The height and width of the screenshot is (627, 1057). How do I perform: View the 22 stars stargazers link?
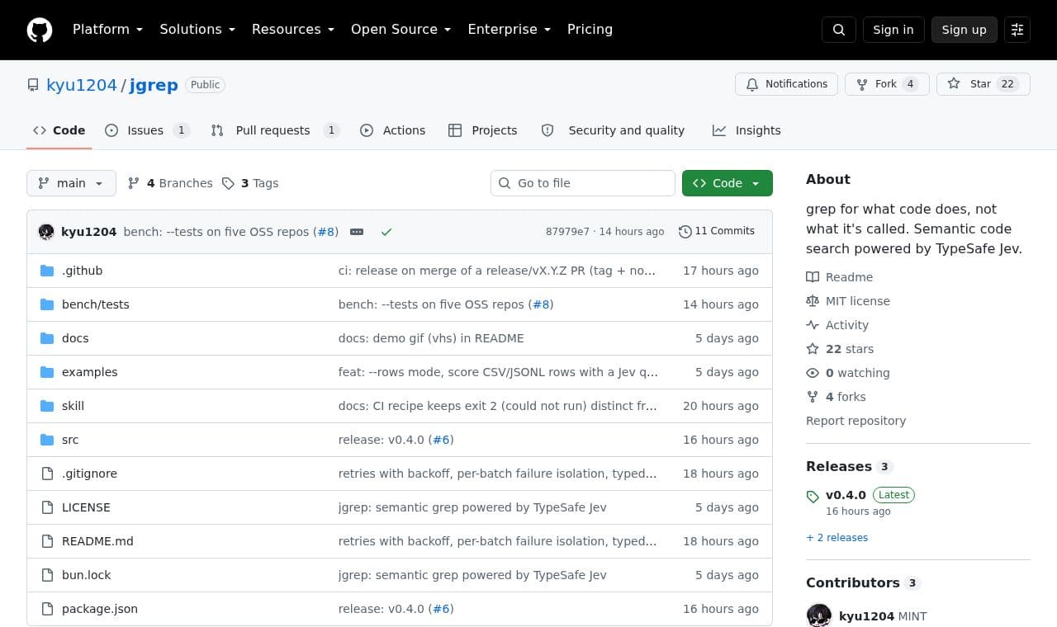[840, 349]
